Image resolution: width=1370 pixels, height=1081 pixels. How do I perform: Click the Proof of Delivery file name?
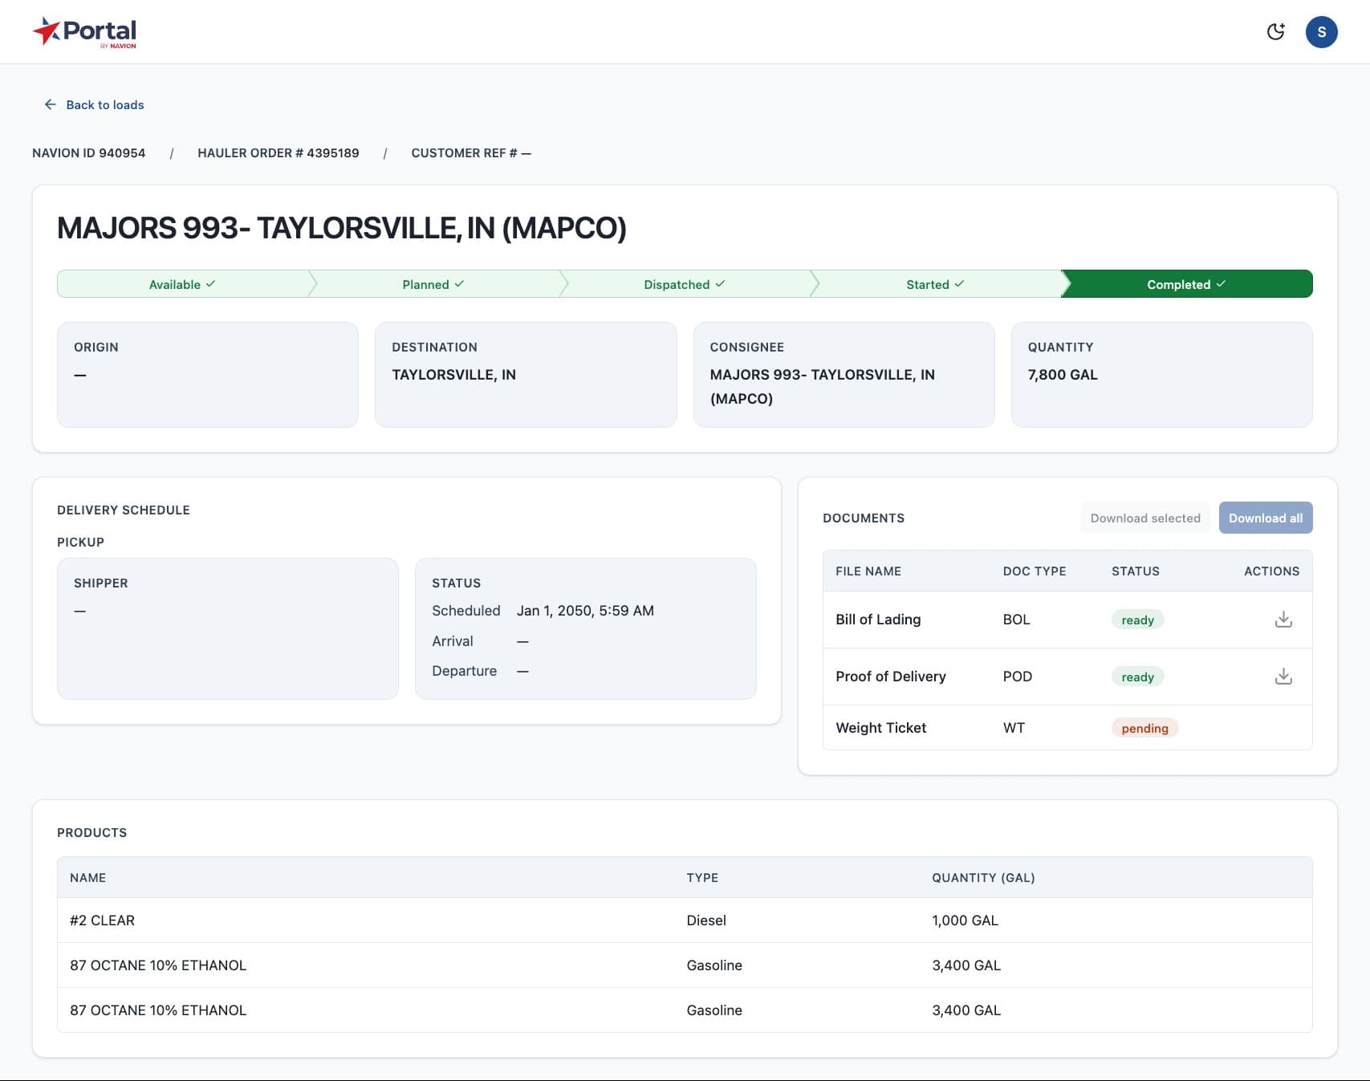click(x=891, y=677)
